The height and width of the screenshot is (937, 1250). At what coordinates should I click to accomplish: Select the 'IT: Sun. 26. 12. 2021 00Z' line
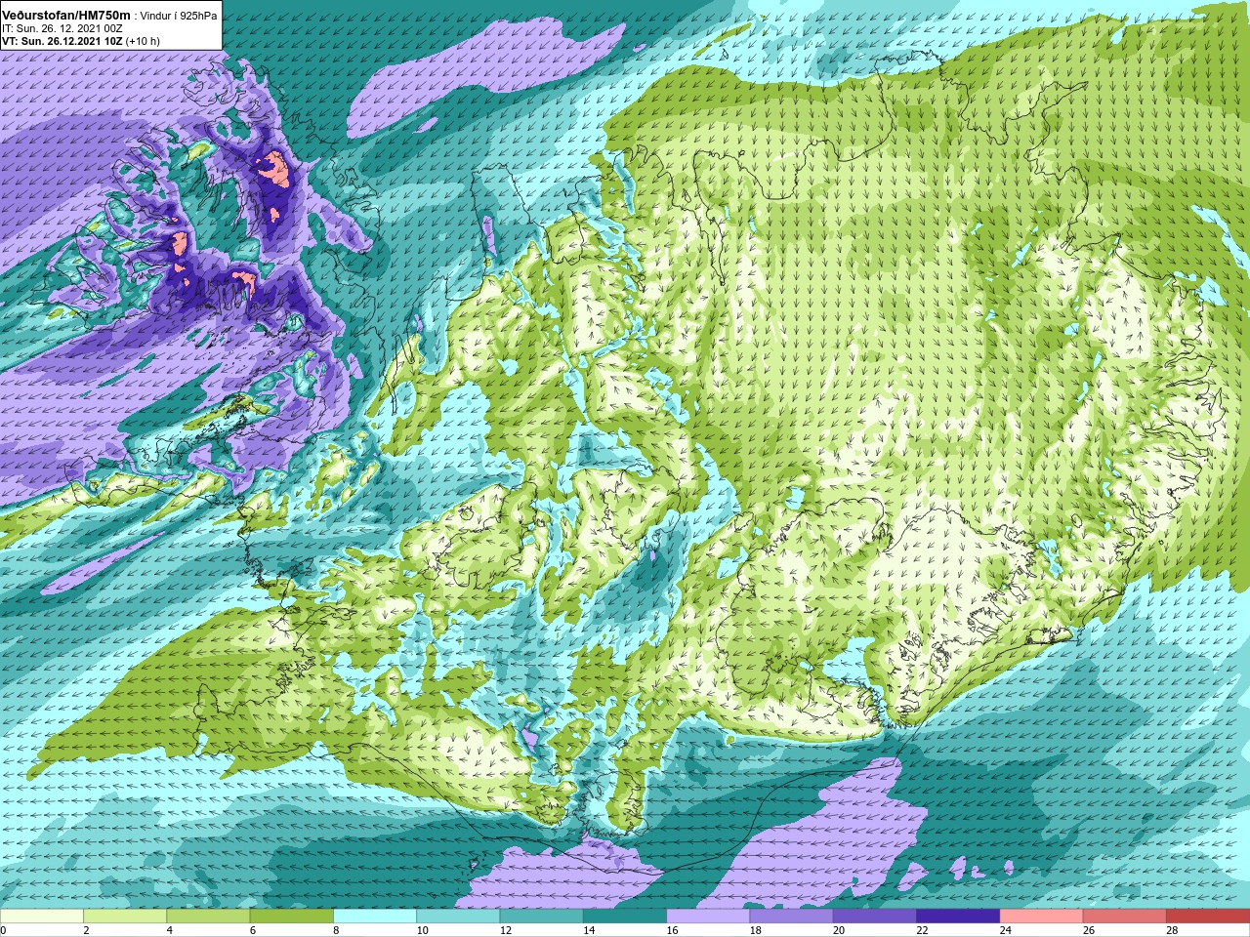coord(62,28)
